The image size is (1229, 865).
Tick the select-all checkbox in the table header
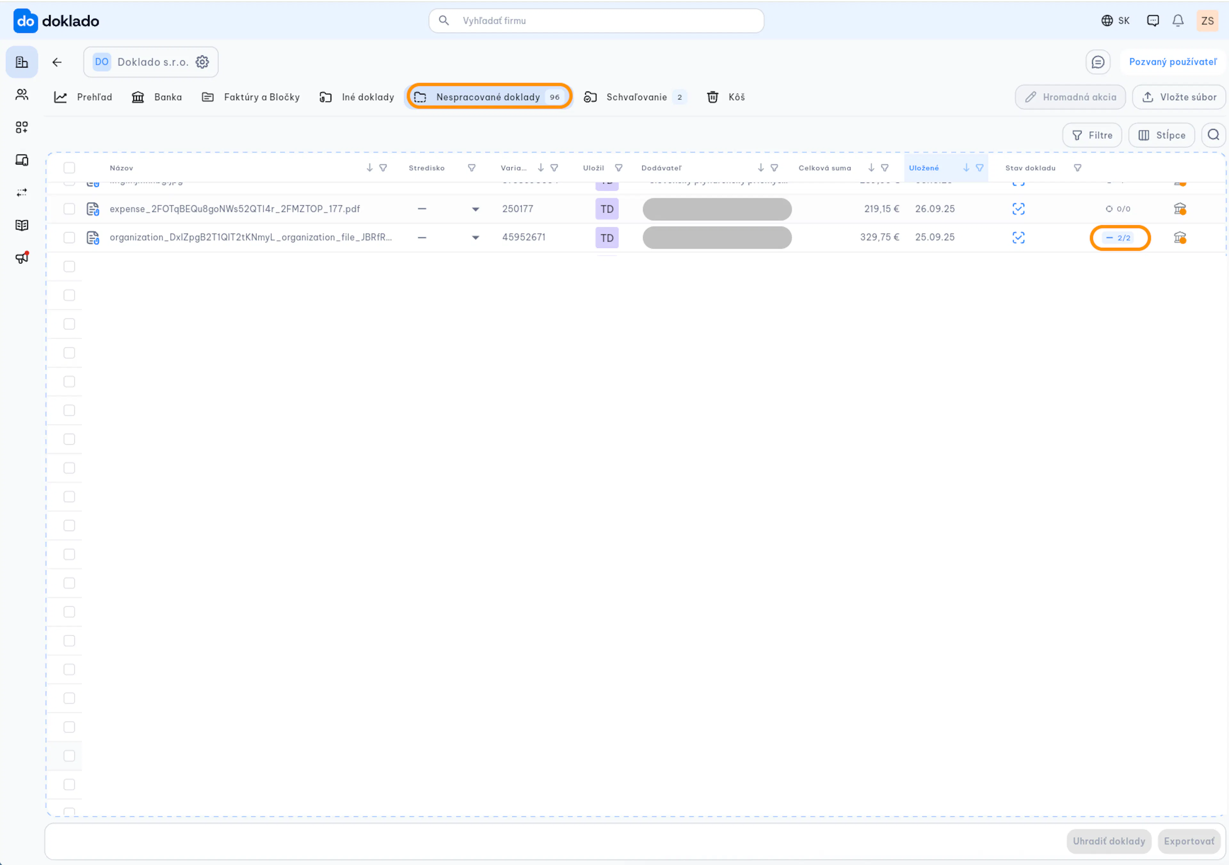point(69,168)
